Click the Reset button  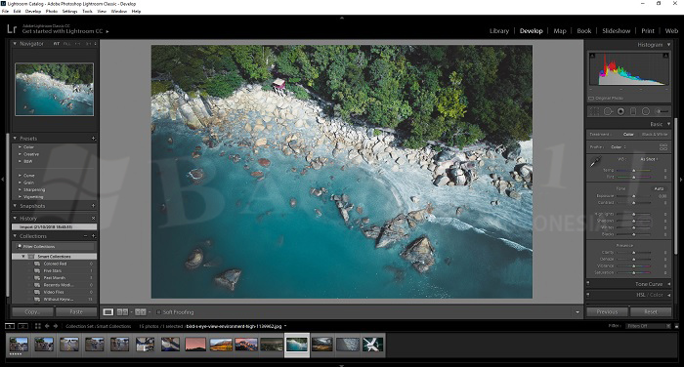[x=651, y=311]
